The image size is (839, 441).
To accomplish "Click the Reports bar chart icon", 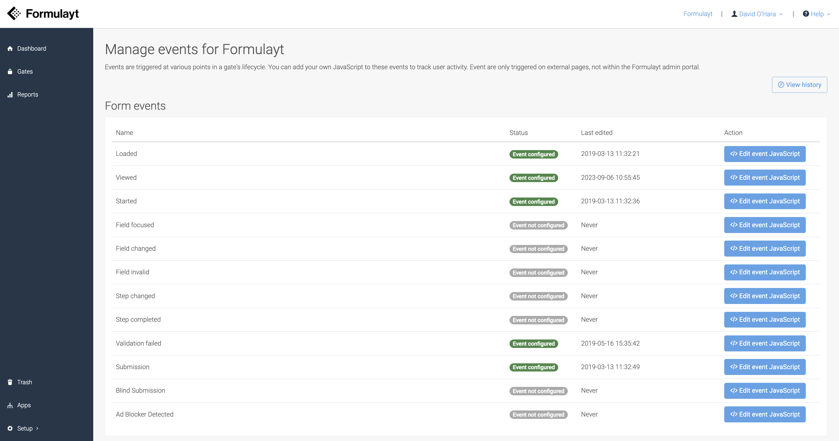I will [10, 95].
